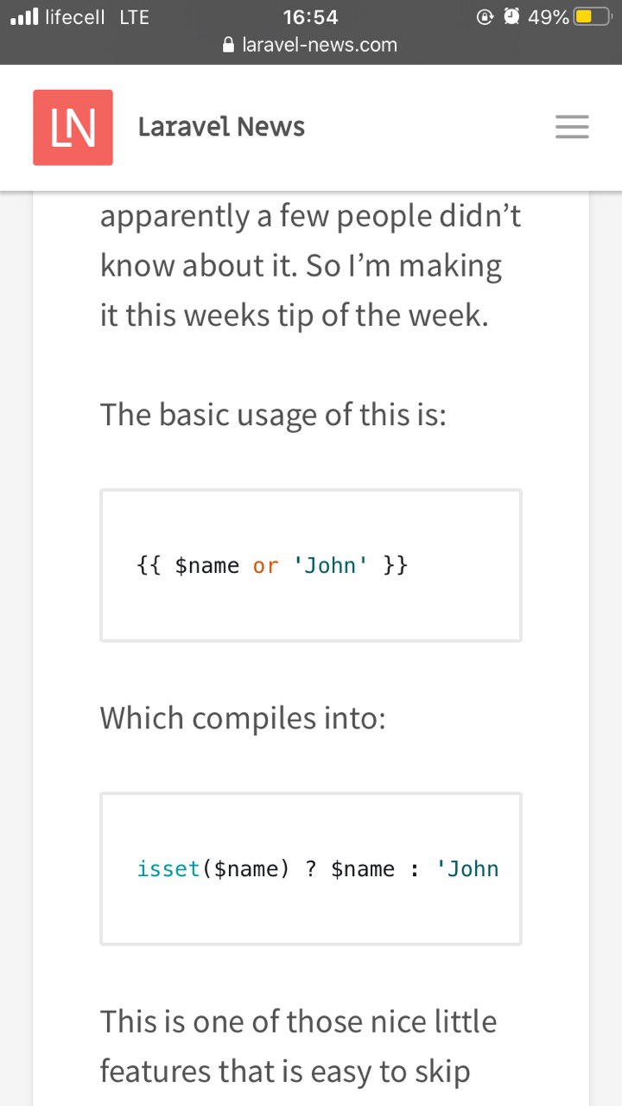Tap the cellular signal strength bars

(x=25, y=16)
